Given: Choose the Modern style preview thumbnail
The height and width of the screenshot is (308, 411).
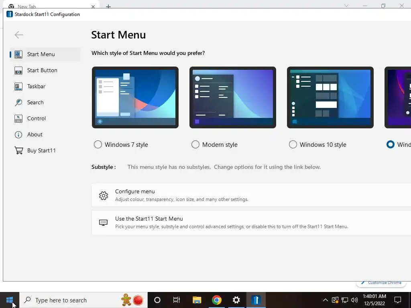Looking at the screenshot, I should (233, 97).
